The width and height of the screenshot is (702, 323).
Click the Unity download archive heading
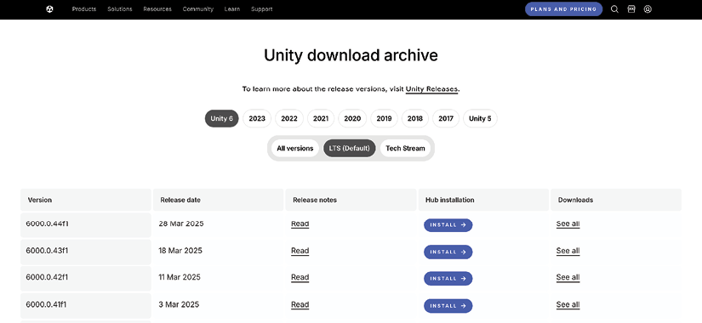(x=351, y=55)
